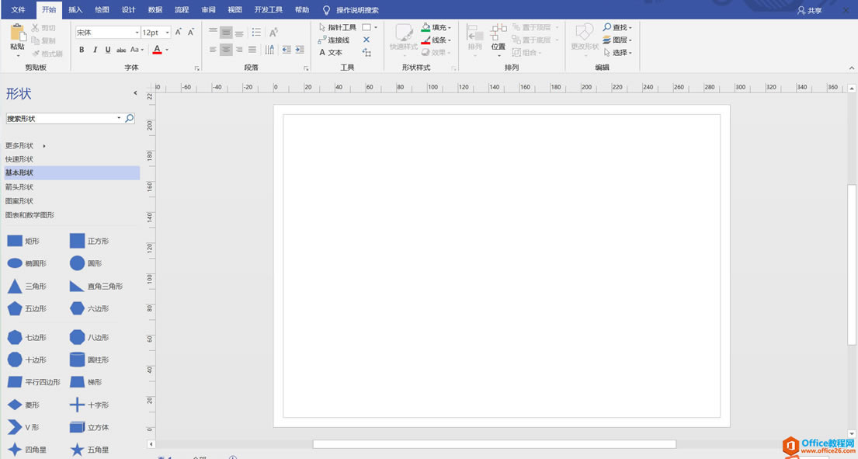This screenshot has width=858, height=459.
Task: Toggle italic formatting
Action: click(x=95, y=50)
